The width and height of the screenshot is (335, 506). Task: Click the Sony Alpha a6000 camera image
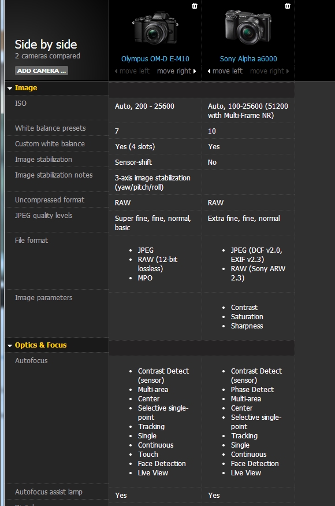pyautogui.click(x=248, y=27)
